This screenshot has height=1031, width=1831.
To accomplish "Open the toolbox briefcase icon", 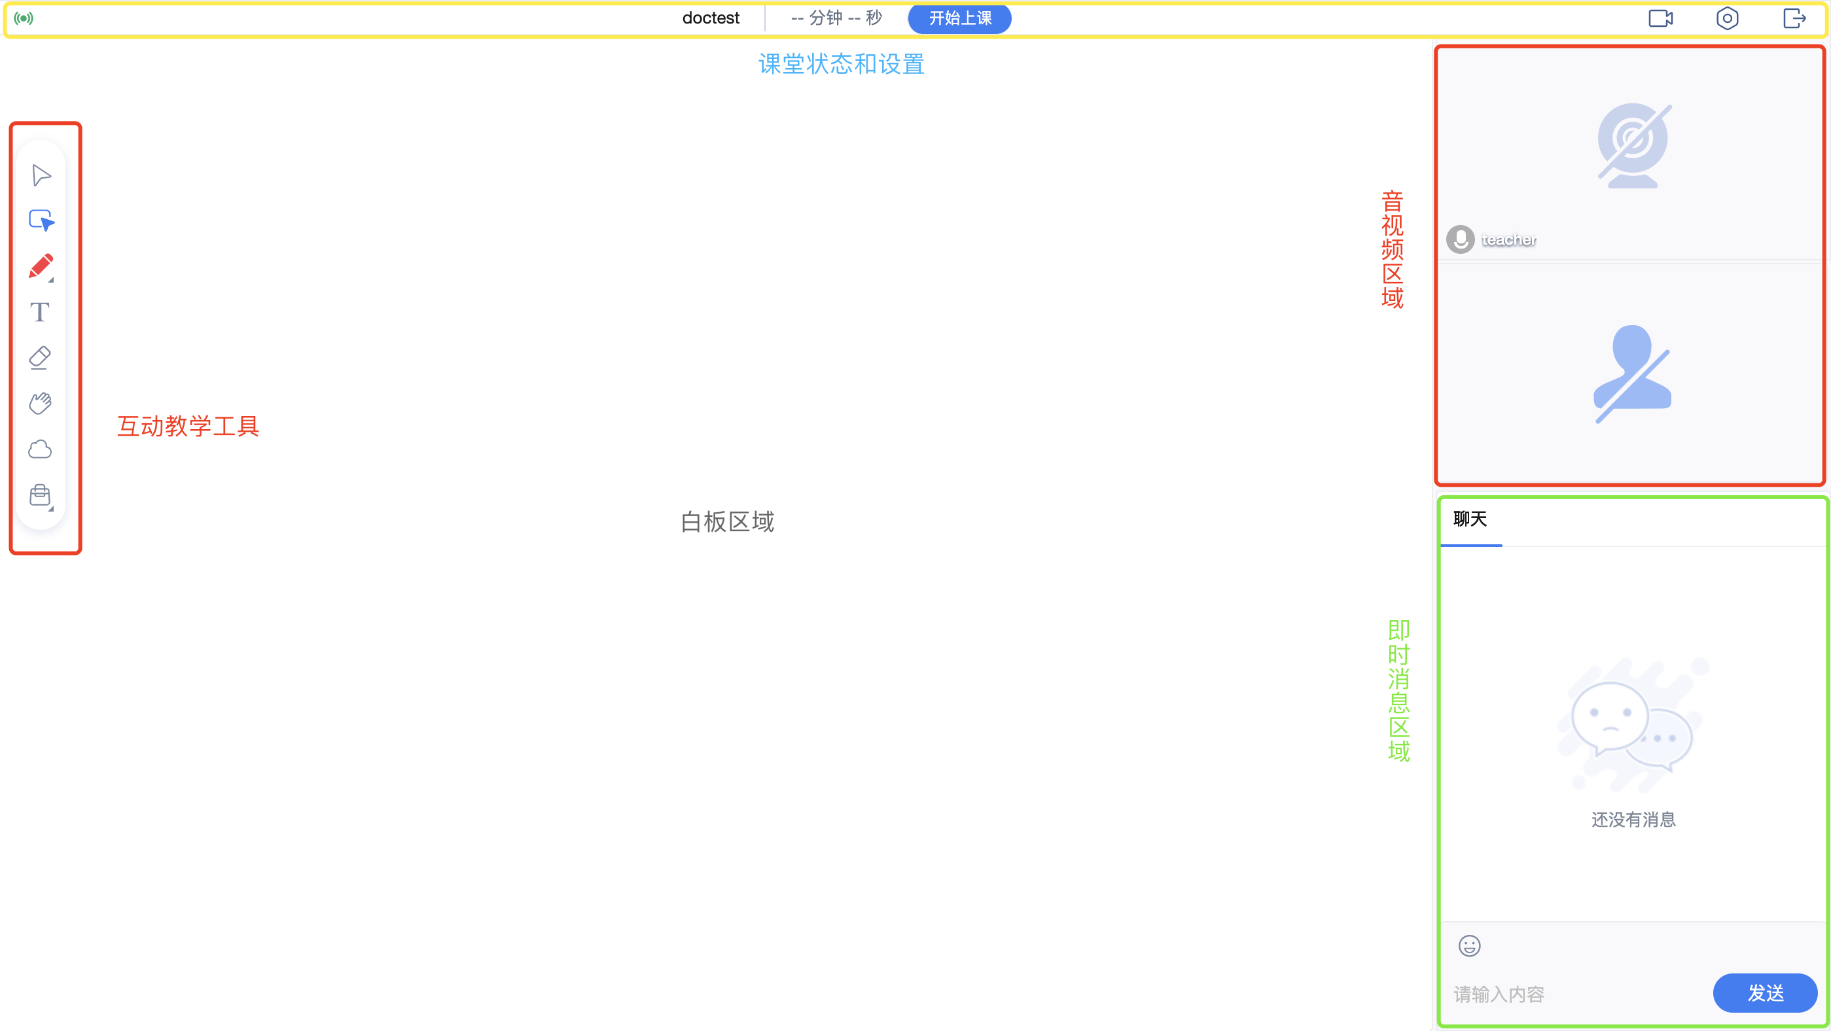I will (40, 495).
